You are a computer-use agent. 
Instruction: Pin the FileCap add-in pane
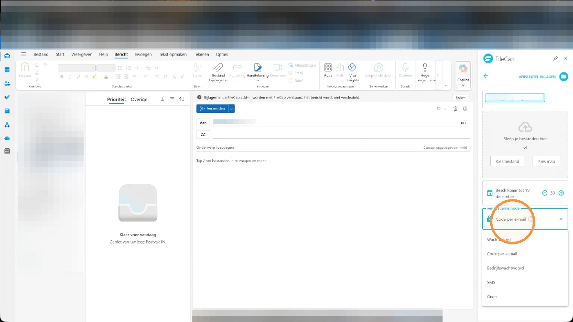point(555,59)
